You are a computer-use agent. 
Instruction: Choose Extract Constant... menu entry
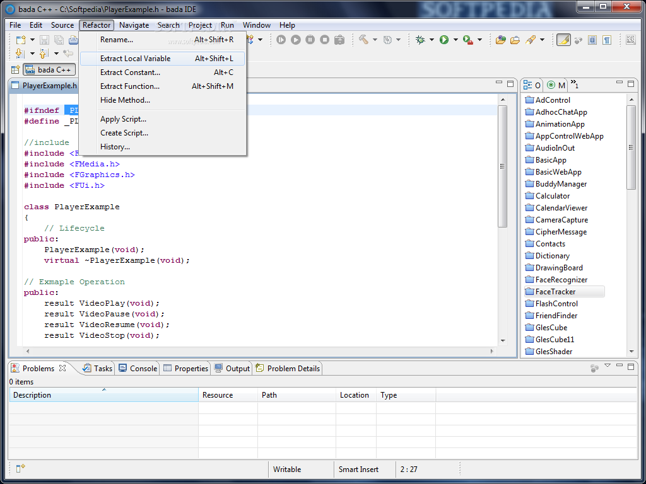click(x=163, y=72)
